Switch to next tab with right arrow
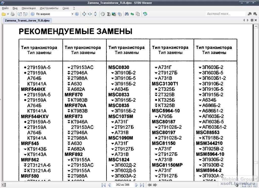 pyautogui.click(x=248, y=20)
